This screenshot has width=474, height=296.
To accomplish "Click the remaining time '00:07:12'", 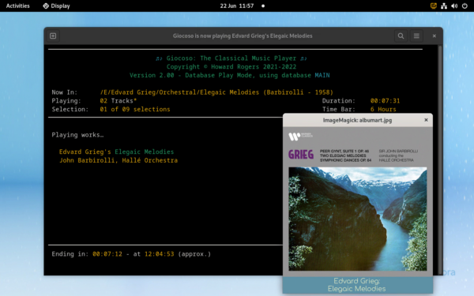I will [107, 254].
